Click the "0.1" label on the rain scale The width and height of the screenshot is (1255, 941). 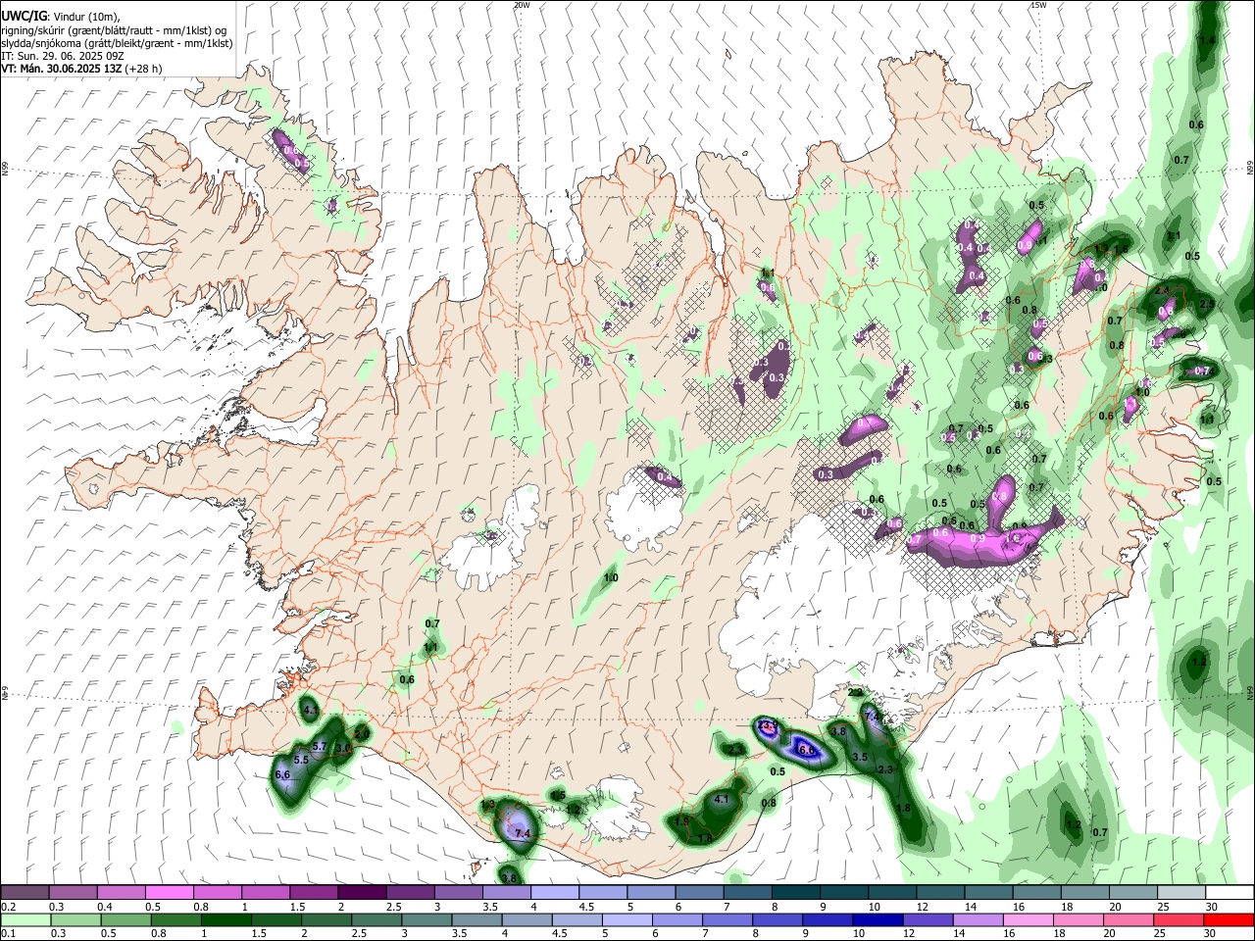[x=9, y=933]
